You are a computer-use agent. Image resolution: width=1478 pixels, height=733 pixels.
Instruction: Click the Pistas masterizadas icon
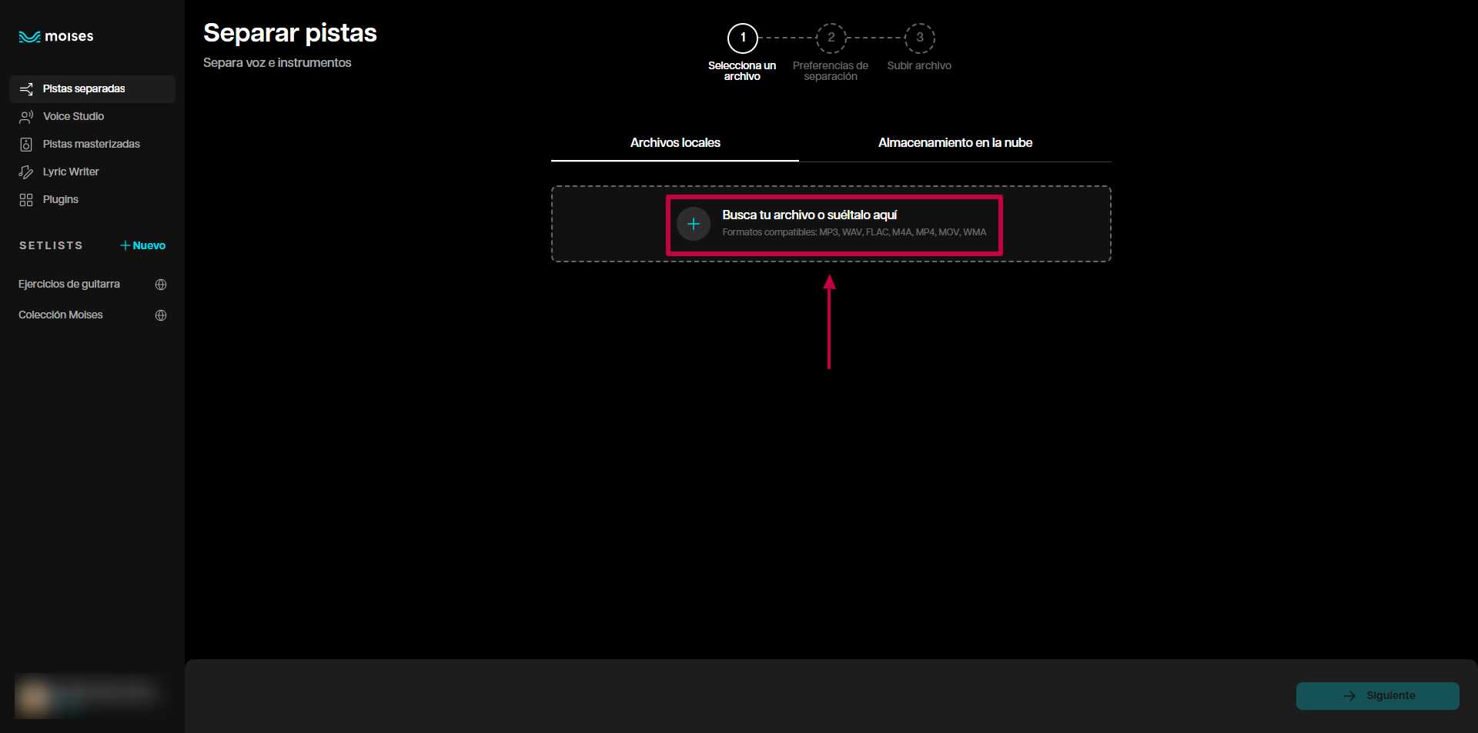click(26, 145)
